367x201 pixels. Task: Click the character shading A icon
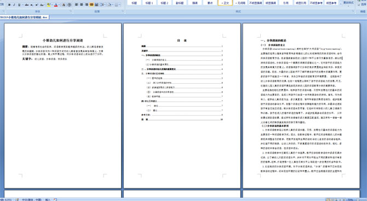click(x=64, y=5)
